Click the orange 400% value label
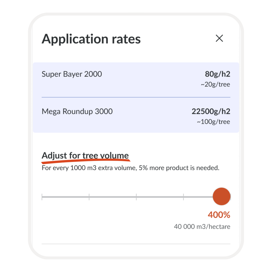Viewport: 272px width, 272px height. [219, 215]
